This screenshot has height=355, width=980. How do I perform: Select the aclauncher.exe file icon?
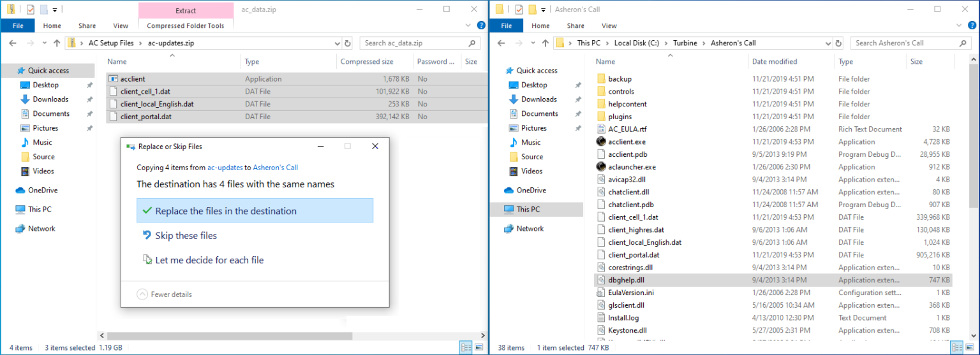600,167
